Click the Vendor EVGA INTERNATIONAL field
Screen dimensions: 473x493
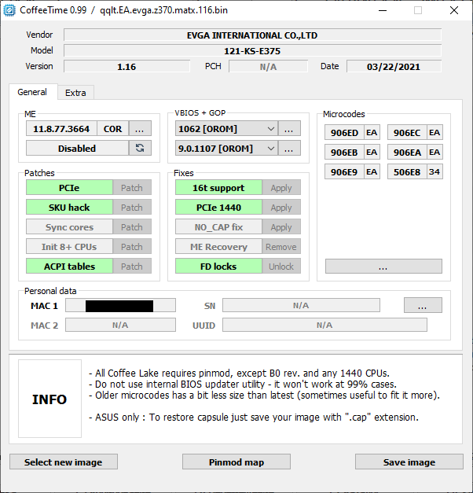click(x=252, y=35)
